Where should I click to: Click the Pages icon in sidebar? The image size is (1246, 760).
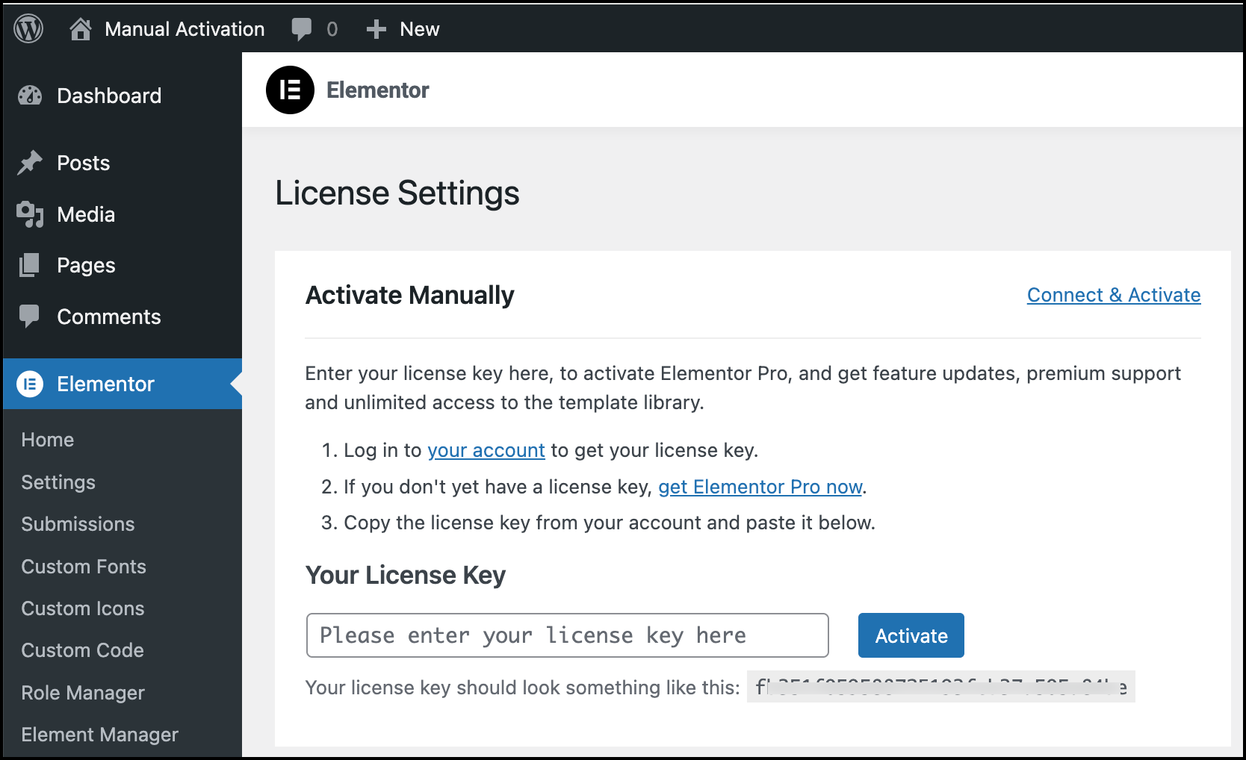pos(30,265)
